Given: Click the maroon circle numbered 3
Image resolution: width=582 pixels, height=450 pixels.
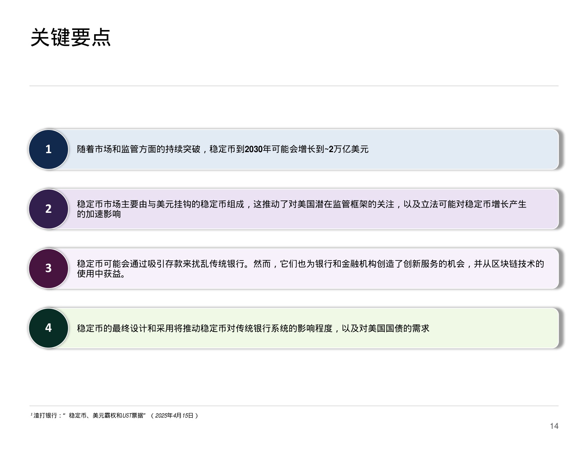Looking at the screenshot, I should tap(48, 269).
